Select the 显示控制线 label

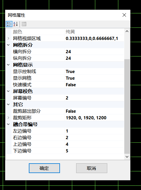click(x=25, y=71)
